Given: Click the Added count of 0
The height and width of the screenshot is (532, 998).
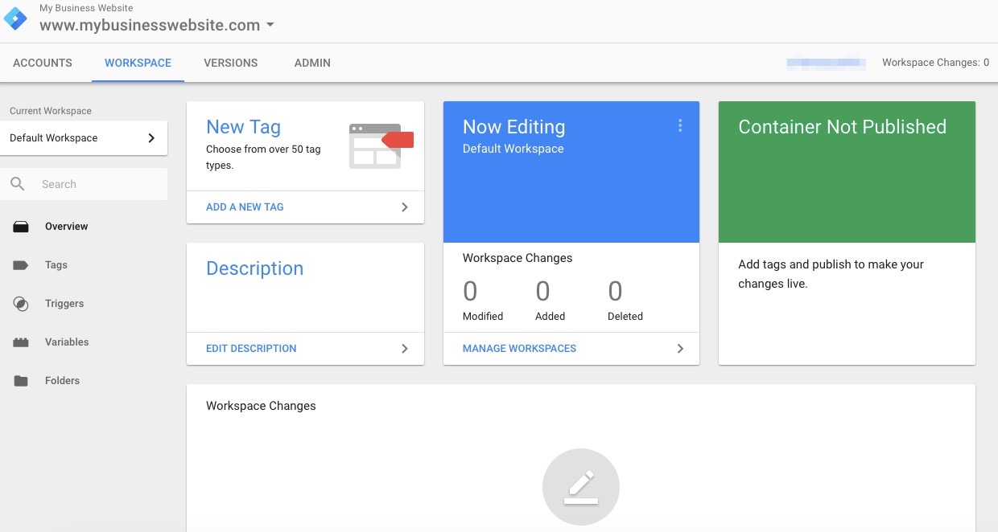Looking at the screenshot, I should (542, 291).
